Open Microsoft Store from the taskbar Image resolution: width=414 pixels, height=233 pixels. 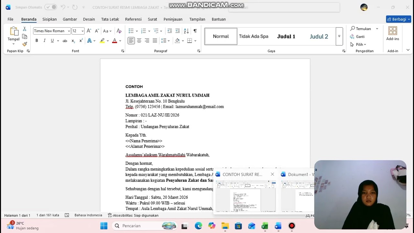tap(238, 226)
